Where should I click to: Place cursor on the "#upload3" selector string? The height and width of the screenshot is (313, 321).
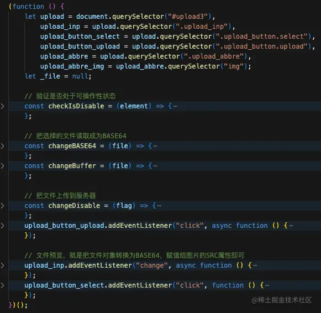coord(188,17)
